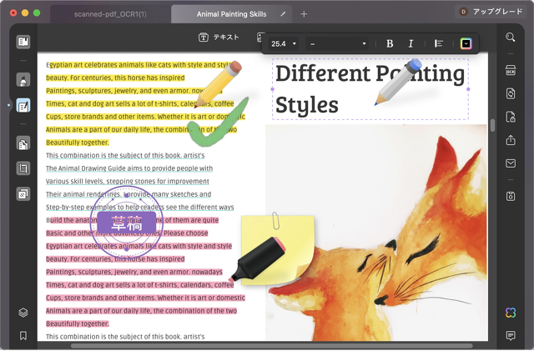Open the Reader mode icon in left sidebar
The image size is (534, 351).
(x=23, y=42)
